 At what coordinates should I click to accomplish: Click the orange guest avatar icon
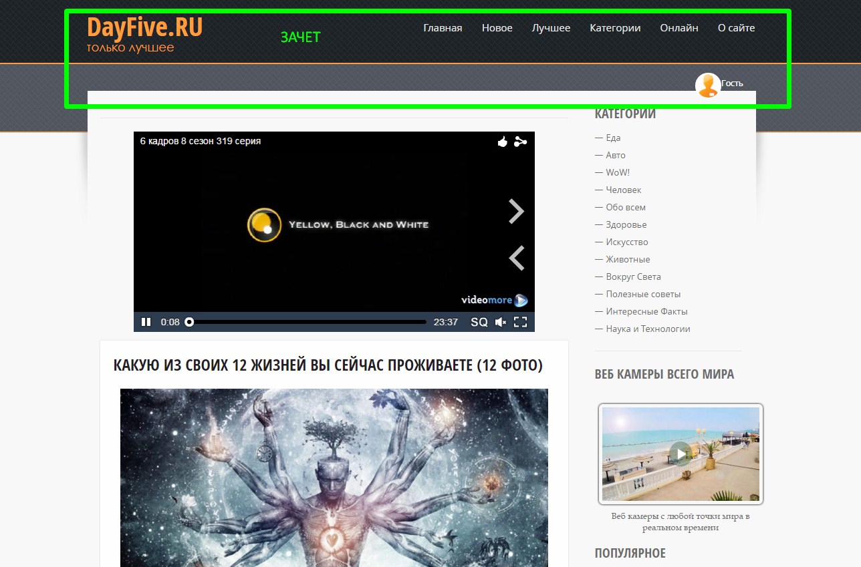point(708,85)
